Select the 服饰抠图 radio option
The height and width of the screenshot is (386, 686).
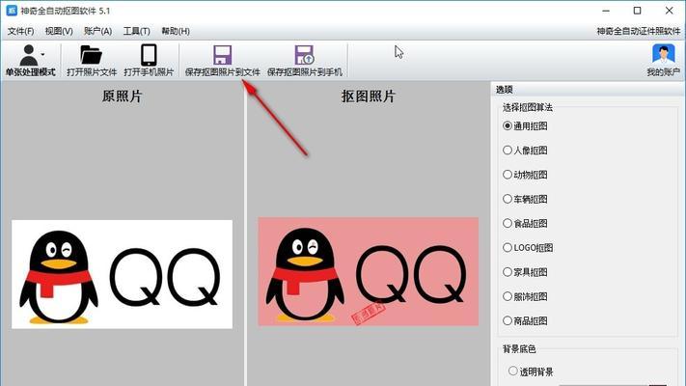tap(525, 296)
